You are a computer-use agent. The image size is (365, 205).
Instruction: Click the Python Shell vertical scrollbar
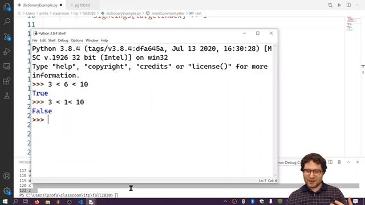(275, 110)
